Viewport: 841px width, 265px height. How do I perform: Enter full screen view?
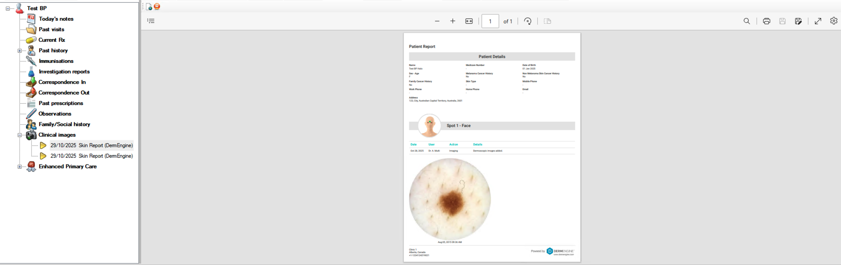[818, 21]
